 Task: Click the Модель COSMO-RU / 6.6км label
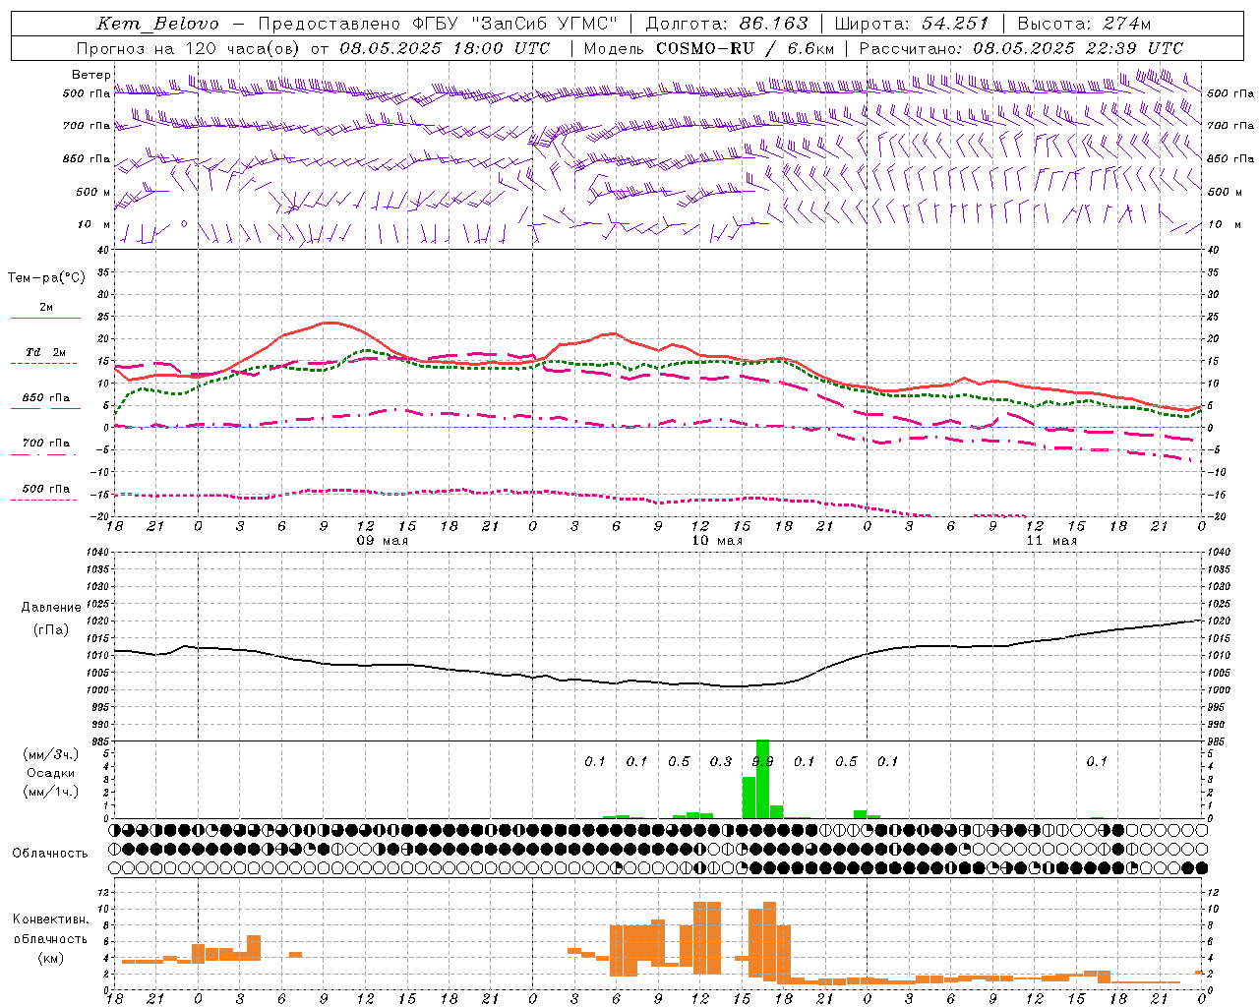[709, 48]
